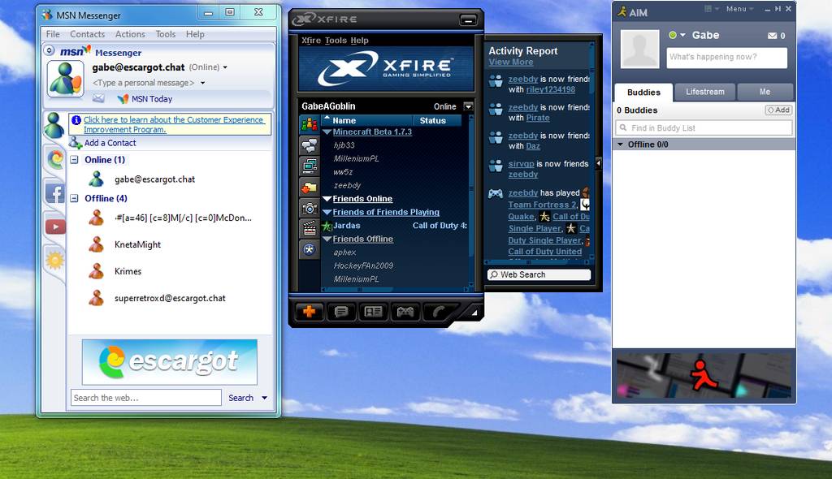Open MSN Tools menu
This screenshot has width=832, height=479.
166,34
